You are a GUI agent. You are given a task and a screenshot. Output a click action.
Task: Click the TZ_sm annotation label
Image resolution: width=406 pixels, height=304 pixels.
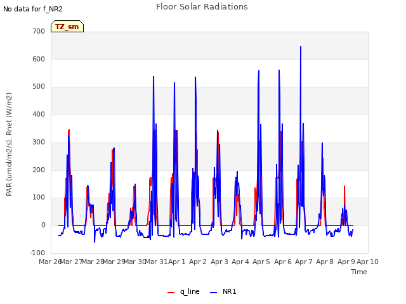click(67, 27)
